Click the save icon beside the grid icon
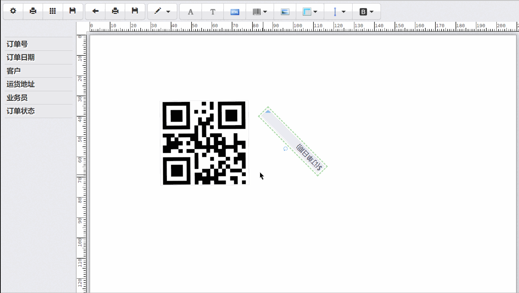 coord(73,11)
